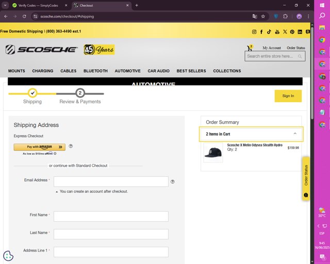
Task: Open the Chrome tab search dropdown
Action: coord(5,5)
